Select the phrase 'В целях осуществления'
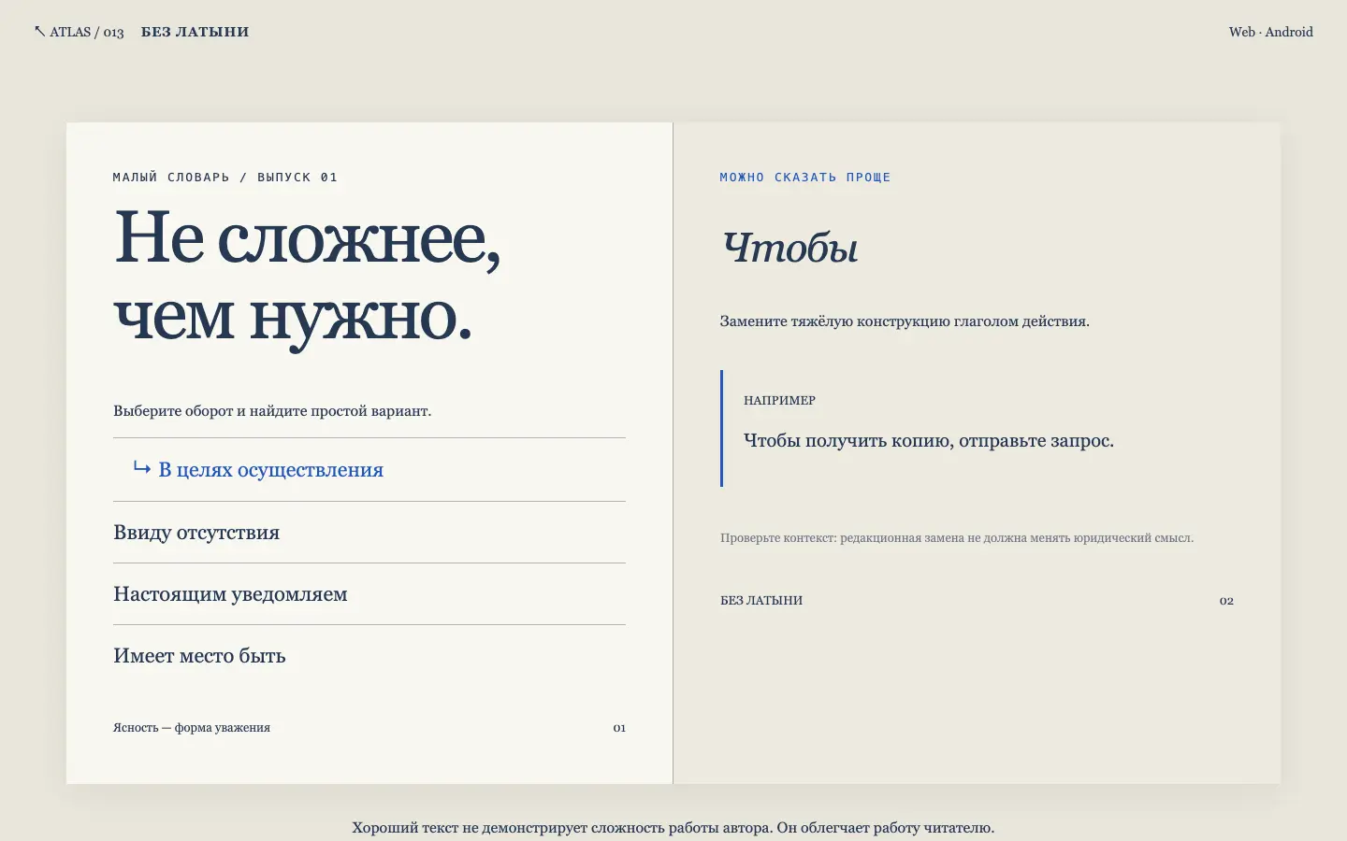Screen dimensions: 1347x841 coord(369,470)
